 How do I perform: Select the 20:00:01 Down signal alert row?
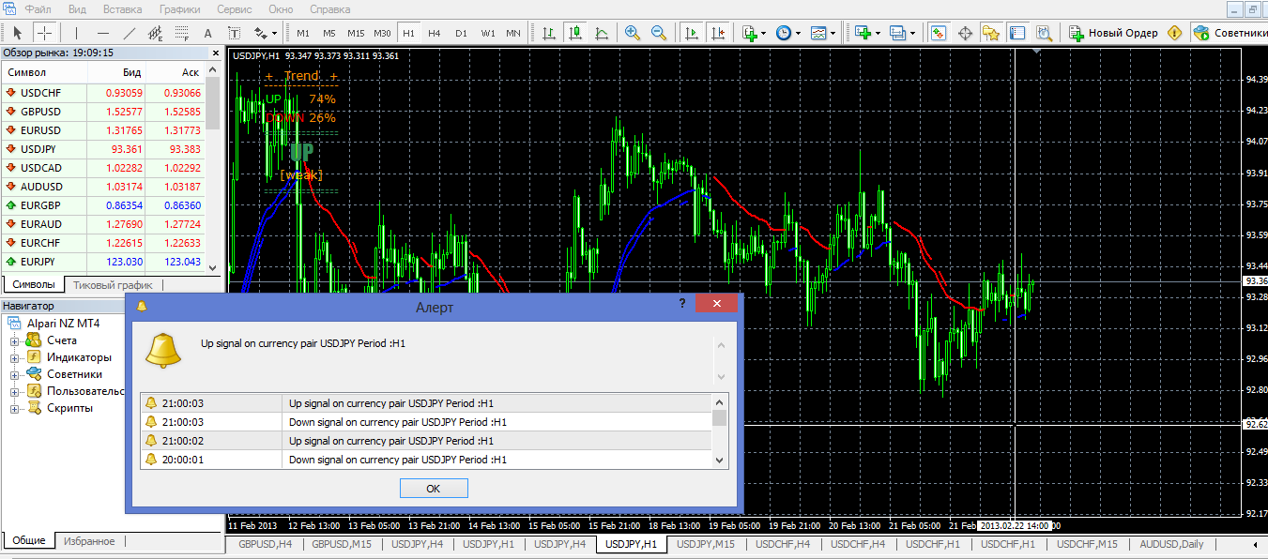426,460
